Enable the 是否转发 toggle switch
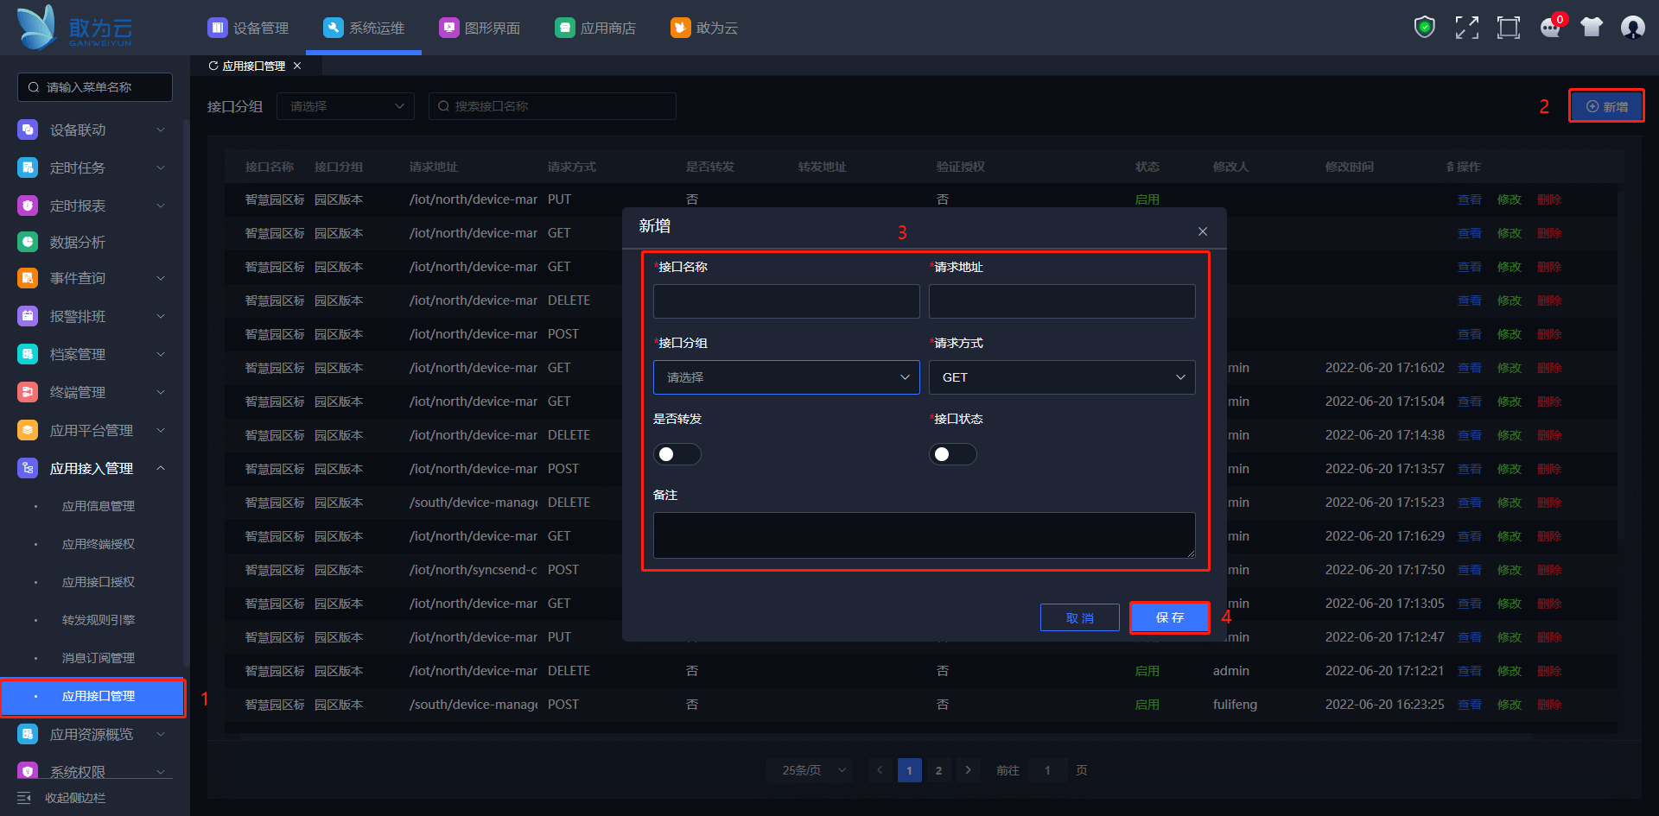Viewport: 1659px width, 816px height. (677, 454)
